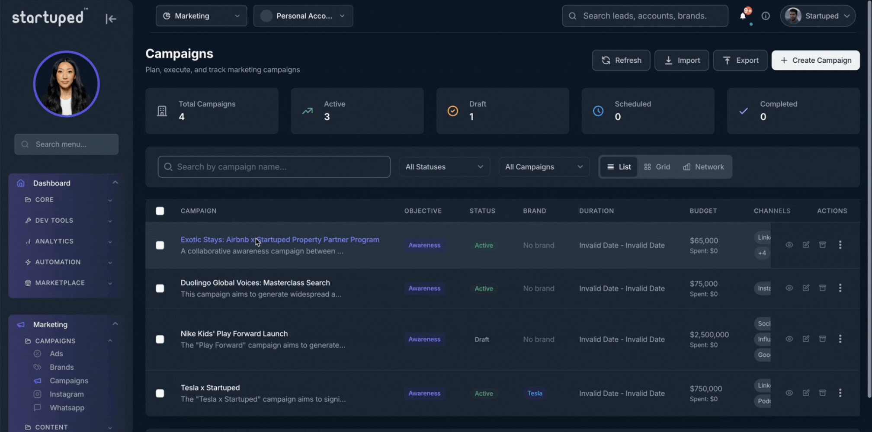
Task: Open the Exotic Stays Airbnb campaign link
Action: (x=279, y=240)
